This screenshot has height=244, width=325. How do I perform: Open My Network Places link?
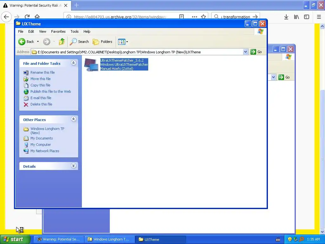tap(45, 151)
